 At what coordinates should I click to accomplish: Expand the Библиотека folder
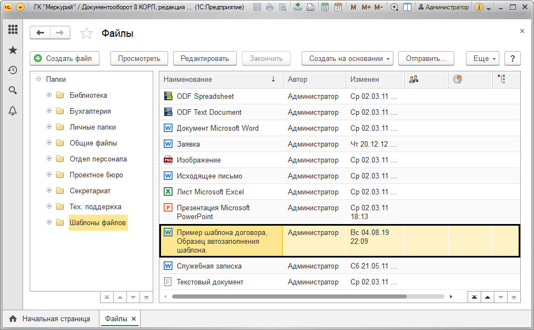[49, 95]
